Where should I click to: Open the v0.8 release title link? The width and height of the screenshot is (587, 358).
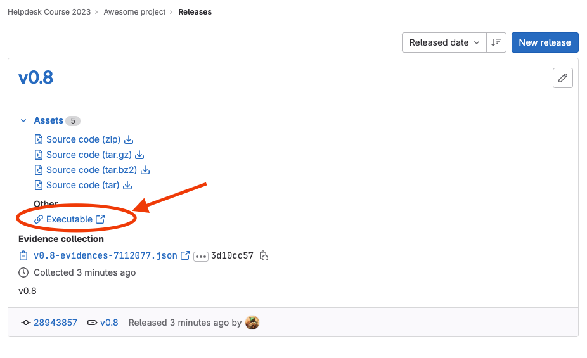pos(35,78)
